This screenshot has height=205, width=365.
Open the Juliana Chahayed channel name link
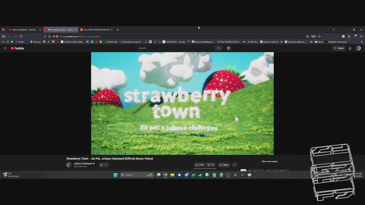coord(83,163)
